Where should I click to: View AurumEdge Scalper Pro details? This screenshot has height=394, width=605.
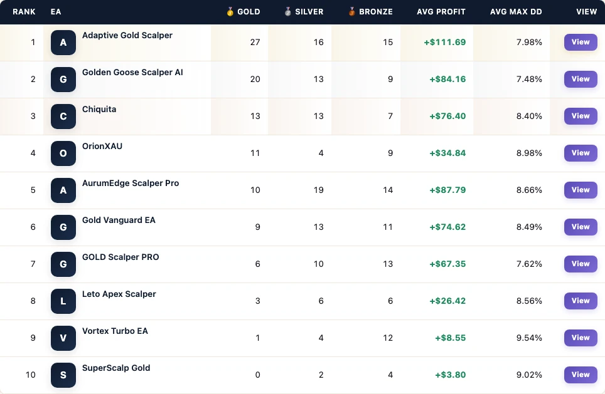pyautogui.click(x=581, y=190)
